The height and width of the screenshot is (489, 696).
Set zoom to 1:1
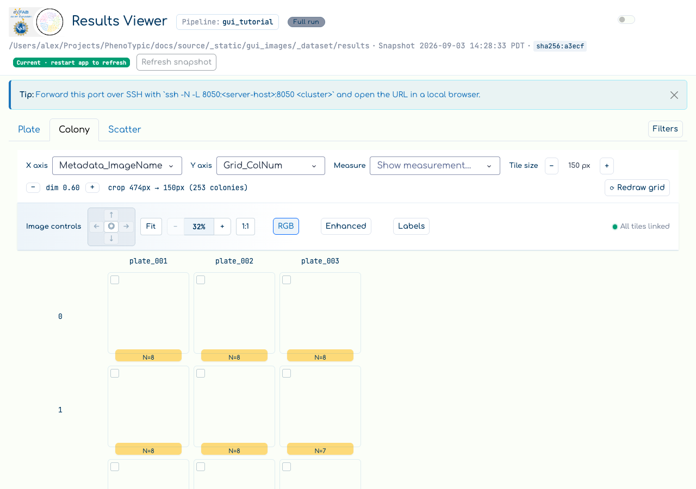246,227
